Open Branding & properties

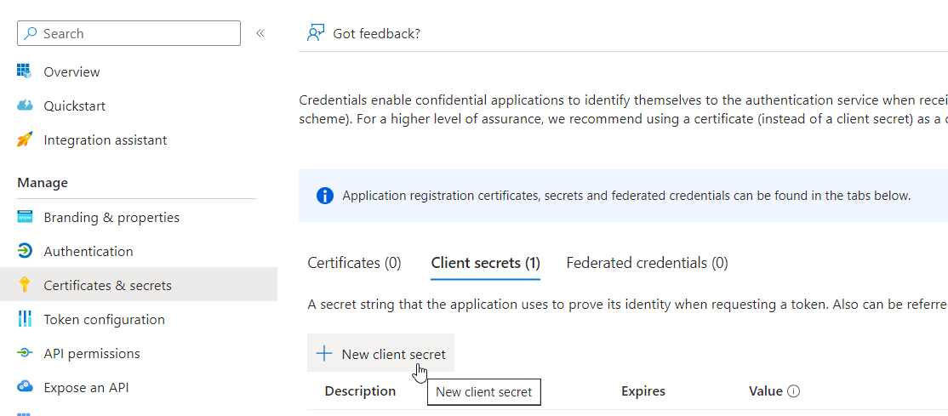pyautogui.click(x=111, y=217)
